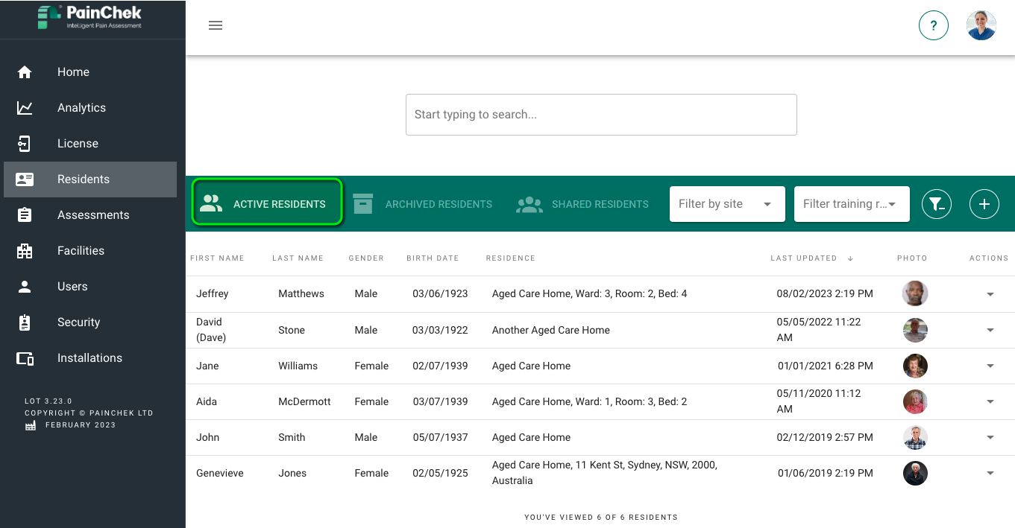Expand actions menu for John Smith

(990, 437)
